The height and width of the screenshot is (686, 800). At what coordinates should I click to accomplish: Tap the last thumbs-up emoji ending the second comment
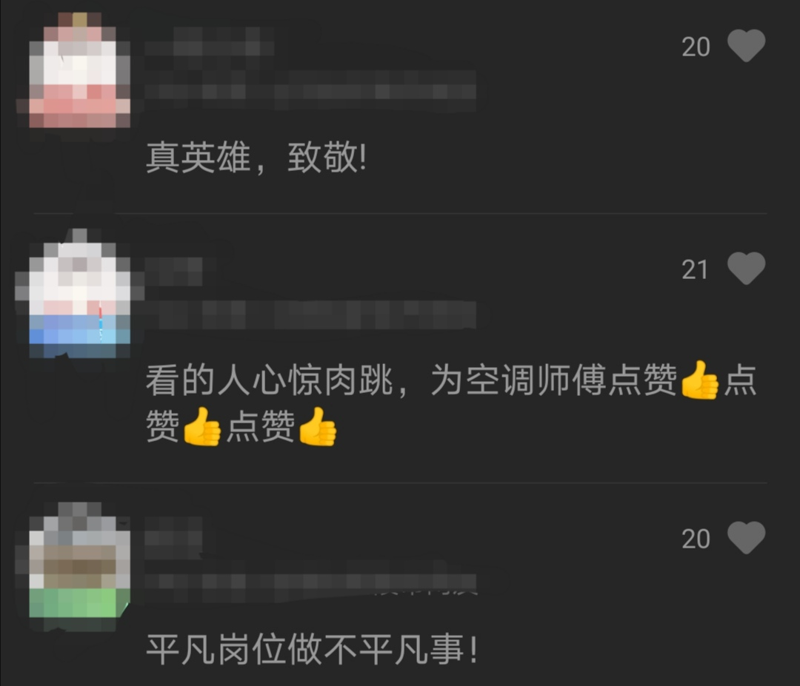click(x=317, y=426)
